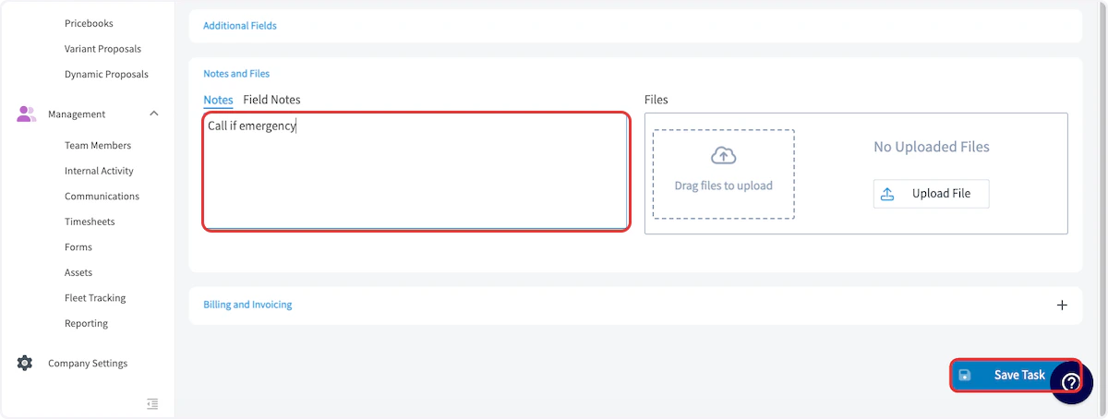Go to Team Members
The image size is (1108, 419).
pyautogui.click(x=98, y=146)
